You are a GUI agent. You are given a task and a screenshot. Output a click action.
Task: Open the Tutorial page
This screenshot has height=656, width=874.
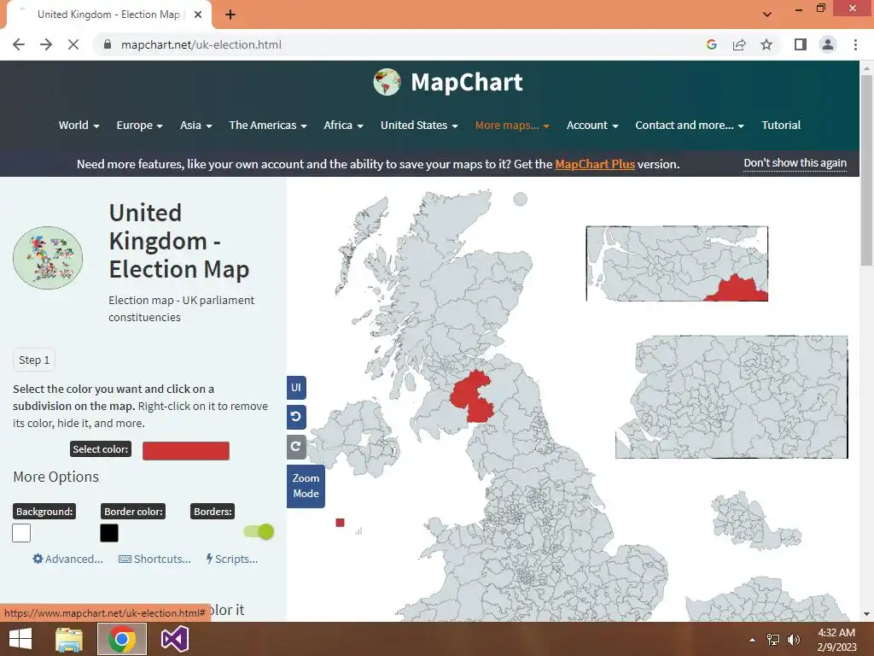point(781,126)
